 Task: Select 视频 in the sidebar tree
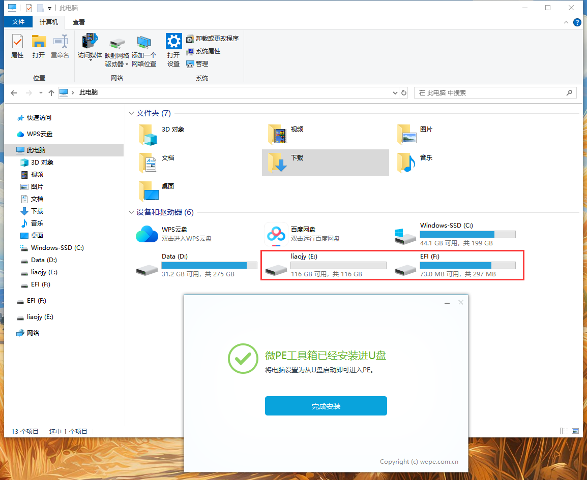tap(32, 175)
